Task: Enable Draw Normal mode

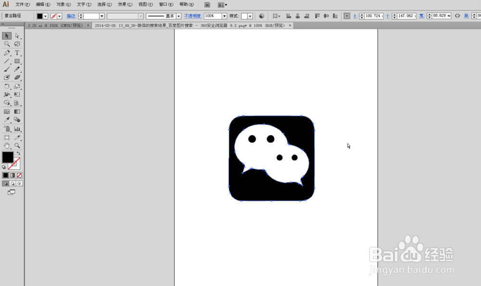Action: [x=5, y=184]
